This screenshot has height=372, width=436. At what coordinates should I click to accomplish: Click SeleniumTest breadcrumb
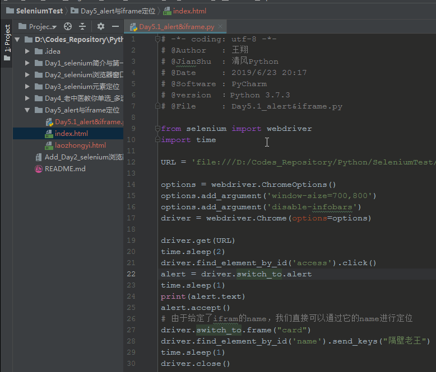click(x=35, y=11)
